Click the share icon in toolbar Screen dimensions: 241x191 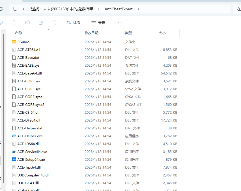point(41,23)
